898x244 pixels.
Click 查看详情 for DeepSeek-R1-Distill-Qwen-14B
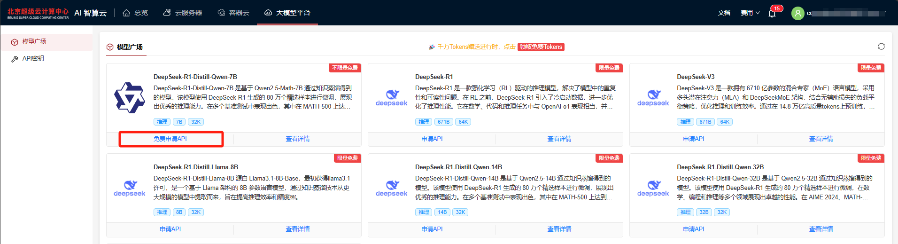tap(559, 229)
